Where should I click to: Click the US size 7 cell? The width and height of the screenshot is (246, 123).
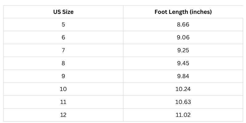(63, 50)
